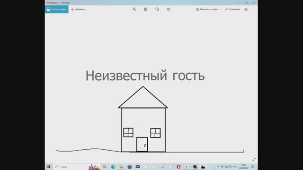Open the Windows Start menu
The image size is (303, 170).
click(49, 167)
